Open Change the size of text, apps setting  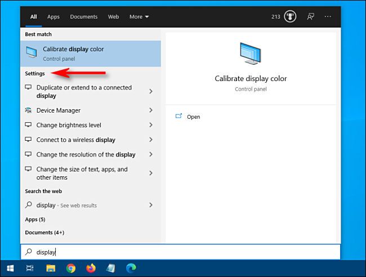click(x=91, y=173)
